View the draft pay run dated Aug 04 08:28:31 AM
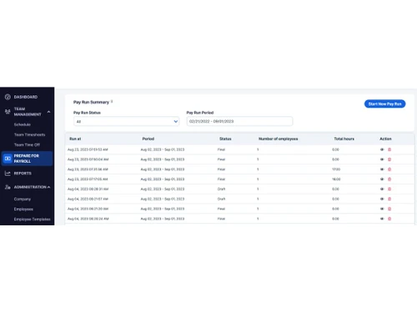 [382, 189]
